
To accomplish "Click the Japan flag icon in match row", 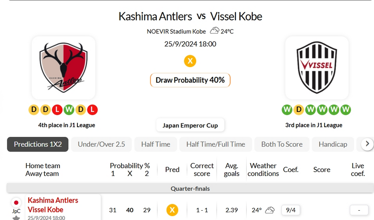I will [16, 203].
